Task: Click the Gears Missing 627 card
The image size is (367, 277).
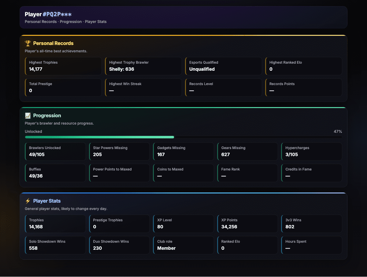Action: coord(247,152)
